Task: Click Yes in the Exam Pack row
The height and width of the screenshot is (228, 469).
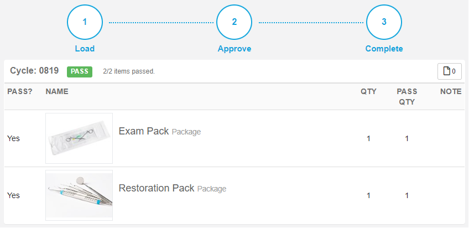Action: (13, 138)
